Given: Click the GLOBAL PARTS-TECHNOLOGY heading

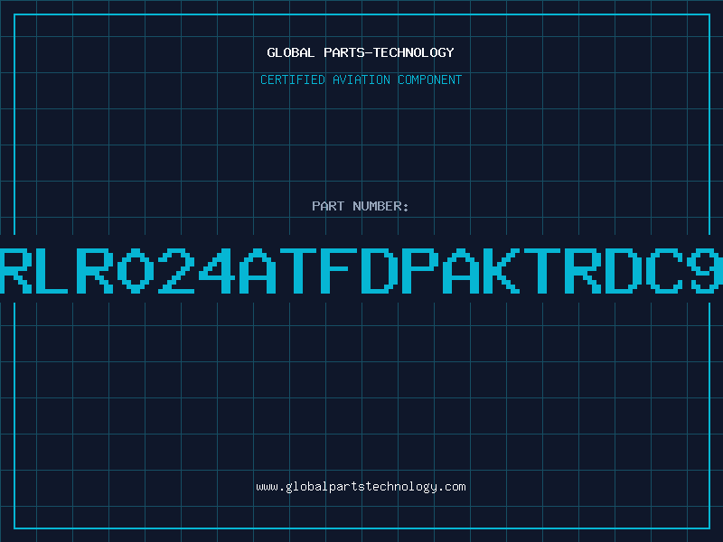Looking at the screenshot, I should (x=361, y=52).
